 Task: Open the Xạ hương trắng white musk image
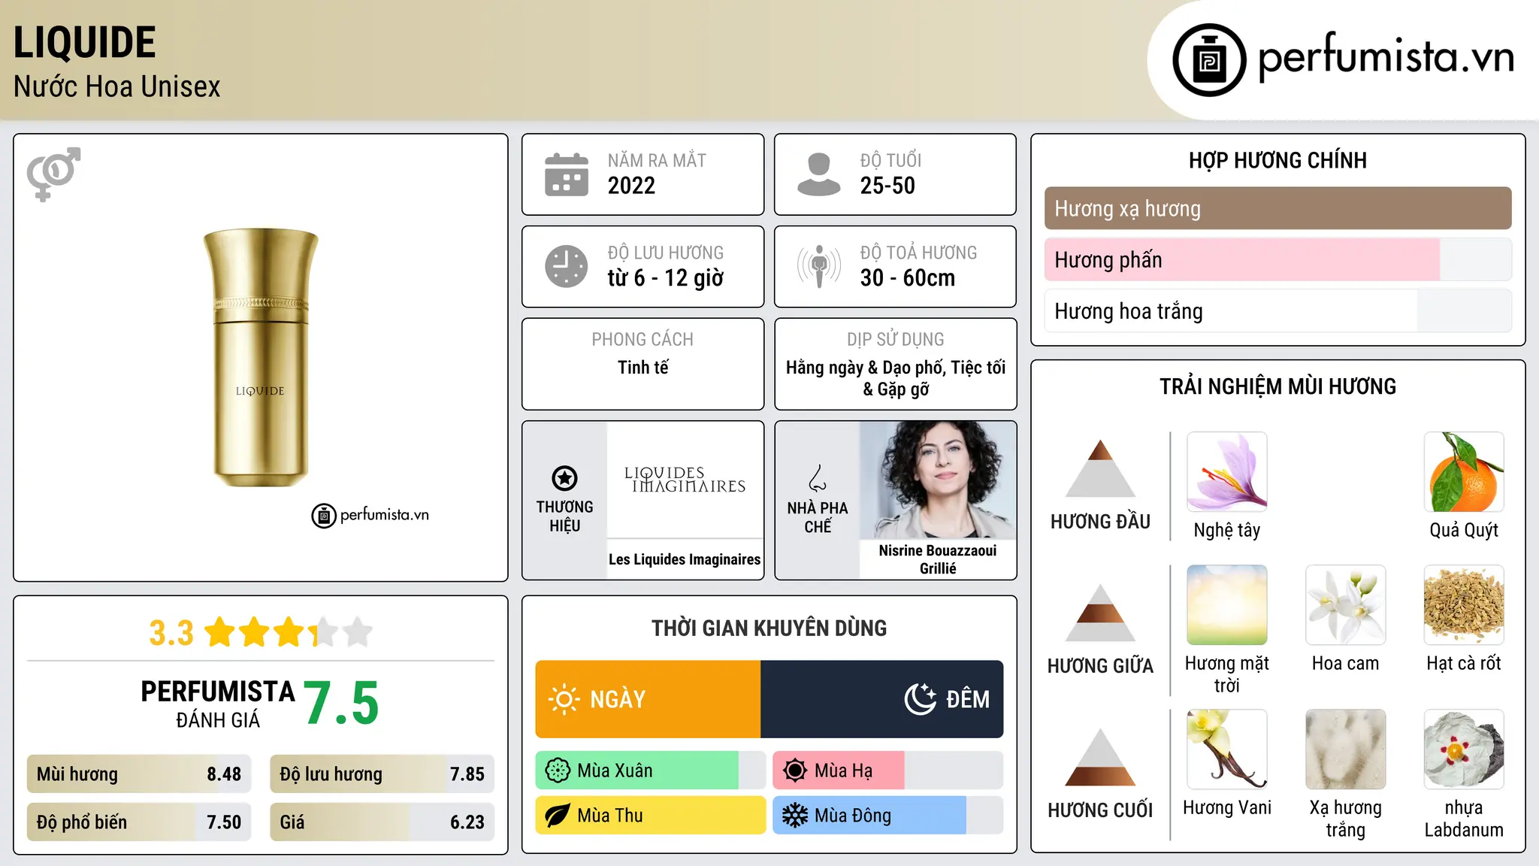click(x=1345, y=749)
